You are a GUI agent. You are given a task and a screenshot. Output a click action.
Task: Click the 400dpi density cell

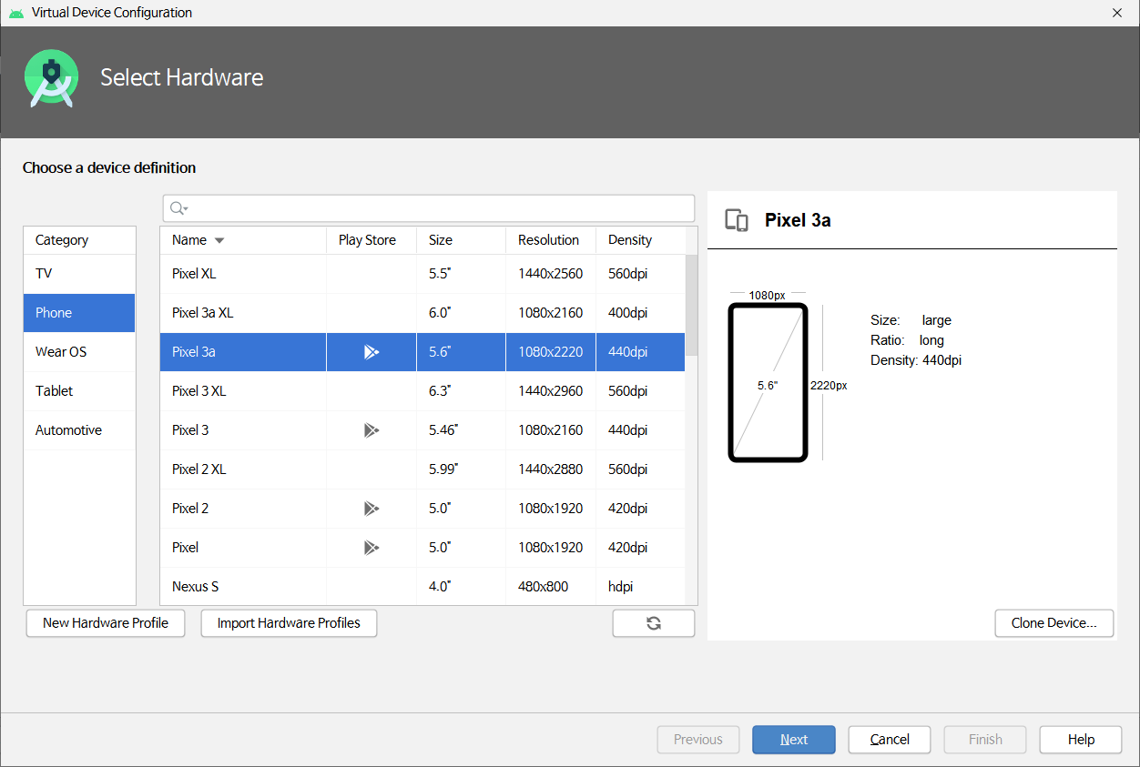(640, 313)
